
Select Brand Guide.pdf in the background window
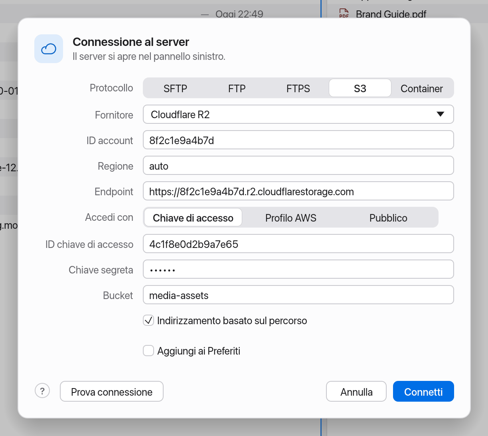[x=391, y=14]
